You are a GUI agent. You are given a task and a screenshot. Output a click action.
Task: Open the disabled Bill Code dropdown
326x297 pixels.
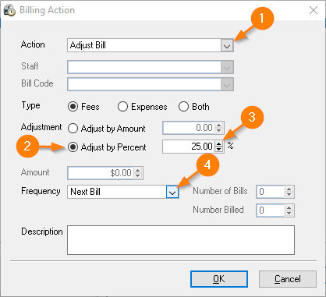(x=227, y=85)
